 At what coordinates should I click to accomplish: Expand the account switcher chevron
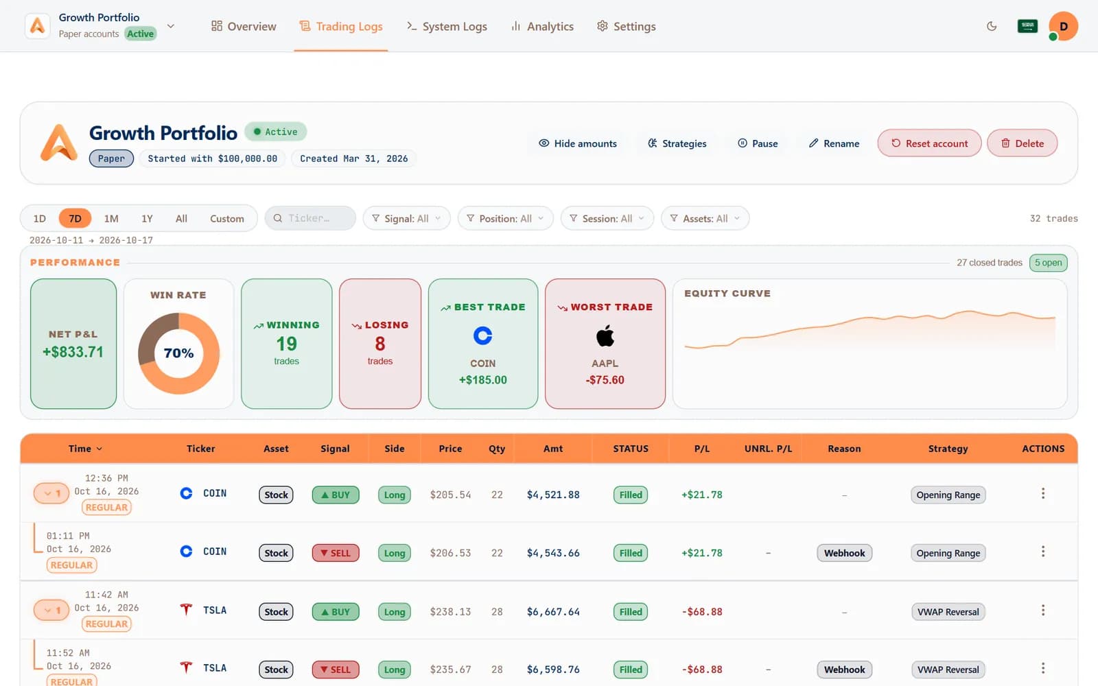tap(171, 26)
